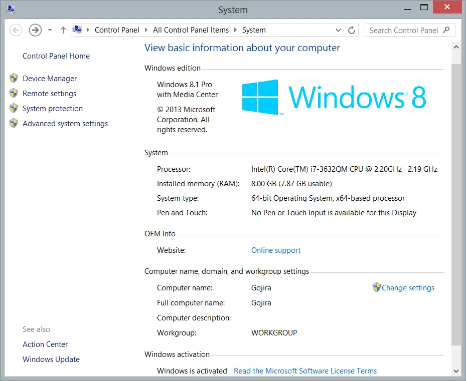Select All Control Panel Items breadcrumb

click(x=191, y=30)
